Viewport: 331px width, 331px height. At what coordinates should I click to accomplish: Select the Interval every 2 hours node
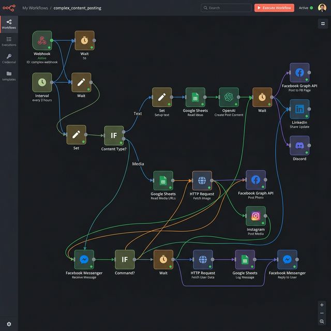tap(42, 82)
